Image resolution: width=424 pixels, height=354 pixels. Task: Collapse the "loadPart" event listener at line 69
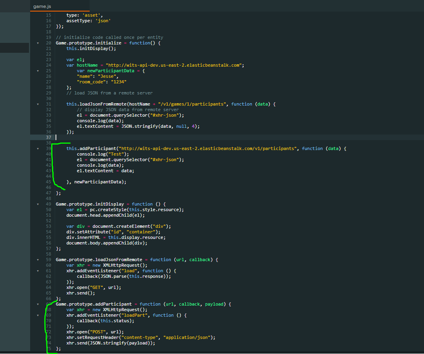point(38,315)
